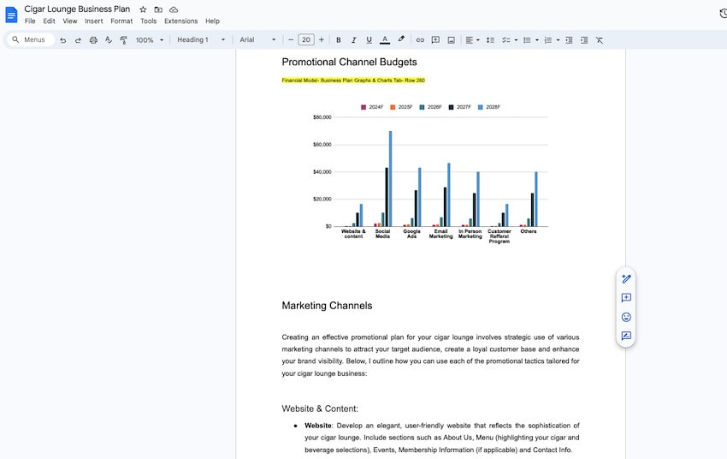Check the cloud save status icon

click(x=174, y=9)
